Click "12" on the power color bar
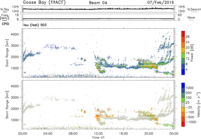Viewport: 201px width, 139px height. coord(187,59)
